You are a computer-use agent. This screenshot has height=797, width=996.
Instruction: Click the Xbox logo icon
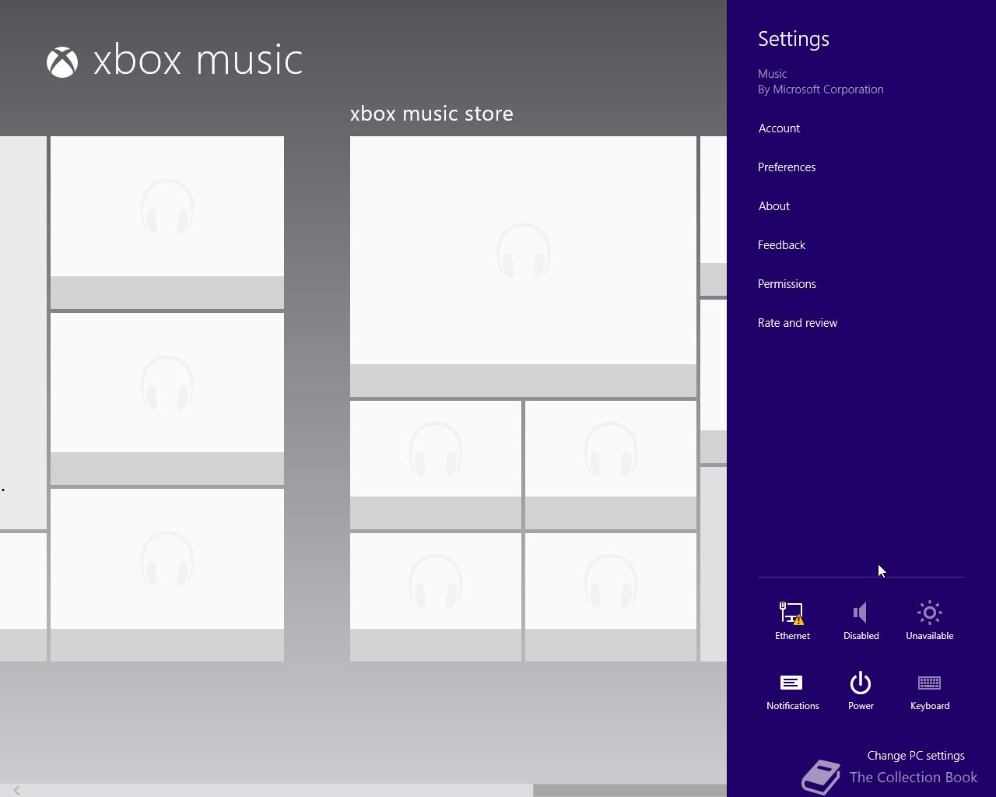62,62
